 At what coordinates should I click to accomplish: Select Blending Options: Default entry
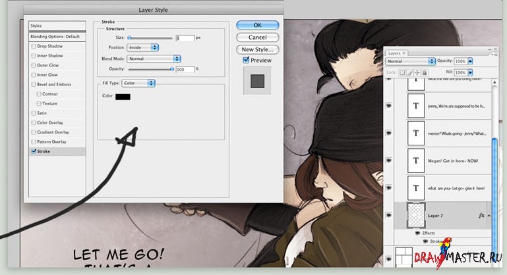pyautogui.click(x=57, y=37)
